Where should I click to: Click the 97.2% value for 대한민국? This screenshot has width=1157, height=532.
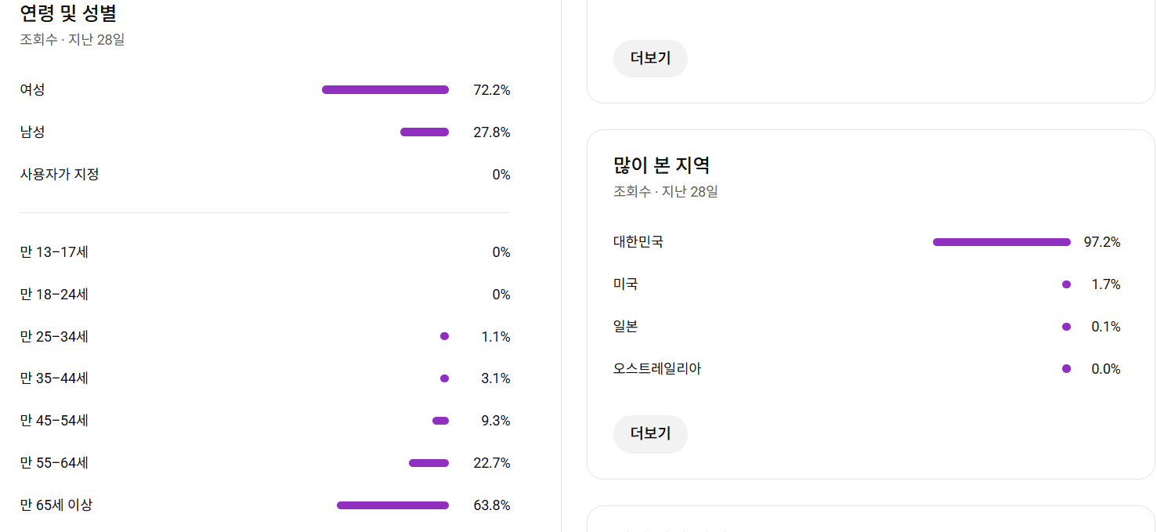point(1101,242)
